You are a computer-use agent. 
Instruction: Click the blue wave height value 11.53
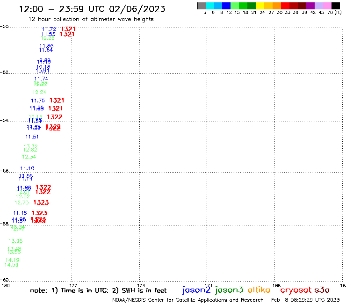pos(48,34)
